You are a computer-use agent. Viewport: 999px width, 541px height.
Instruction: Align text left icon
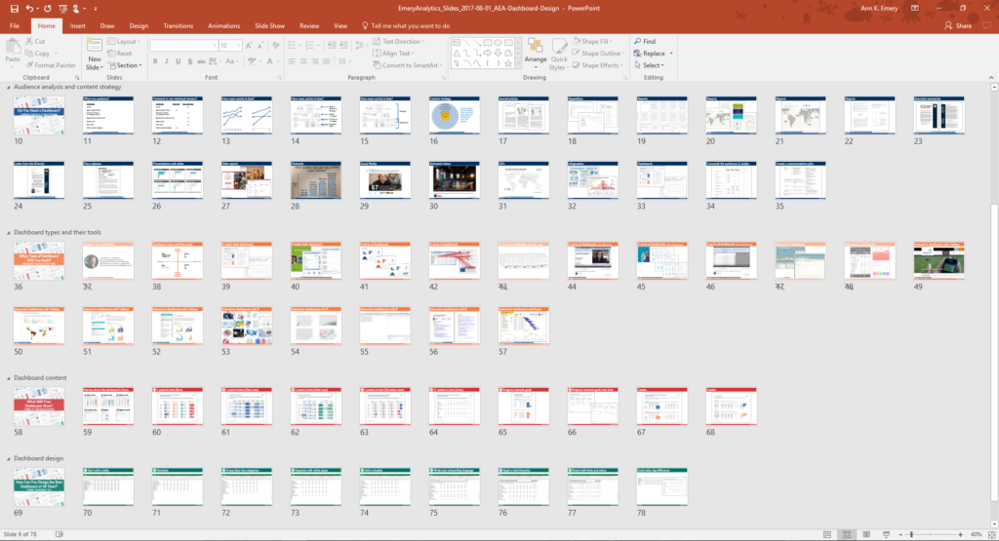point(292,61)
